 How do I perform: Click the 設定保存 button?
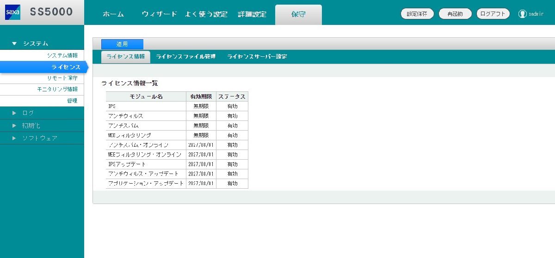pyautogui.click(x=417, y=14)
